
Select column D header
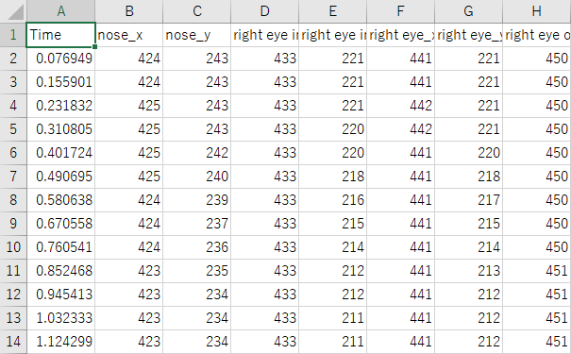pyautogui.click(x=265, y=11)
